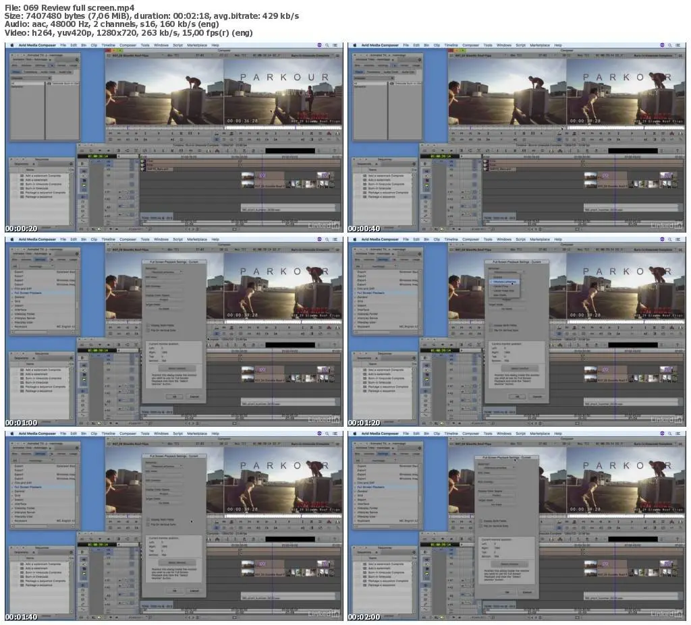Tick Flip On Vertical Sync checkbox, 00:01:00 frame
The image size is (691, 625).
148,330
